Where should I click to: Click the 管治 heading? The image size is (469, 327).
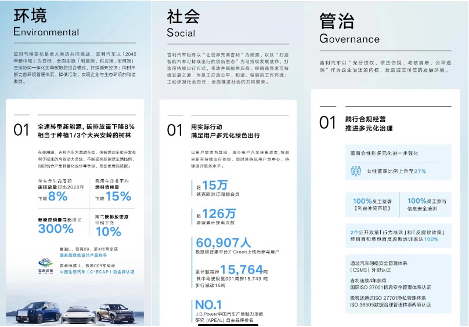tap(337, 21)
